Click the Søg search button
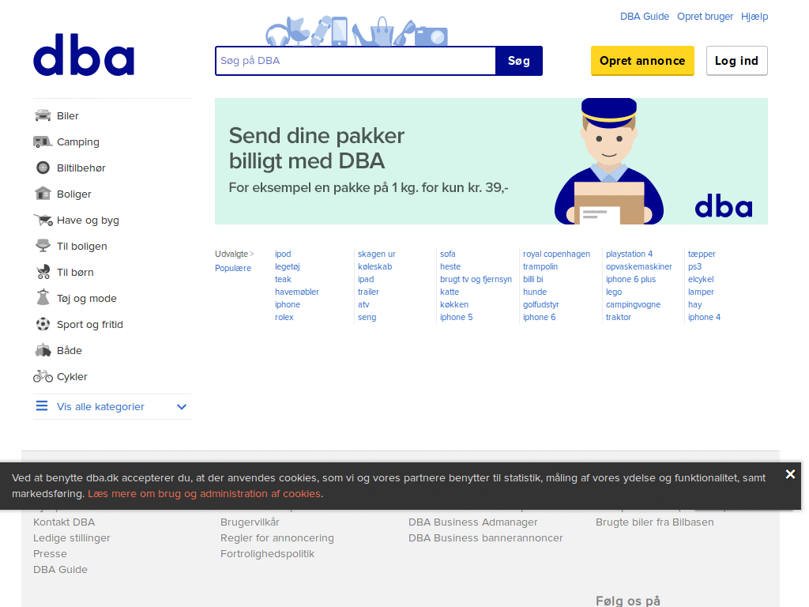The image size is (809, 607). pos(518,61)
